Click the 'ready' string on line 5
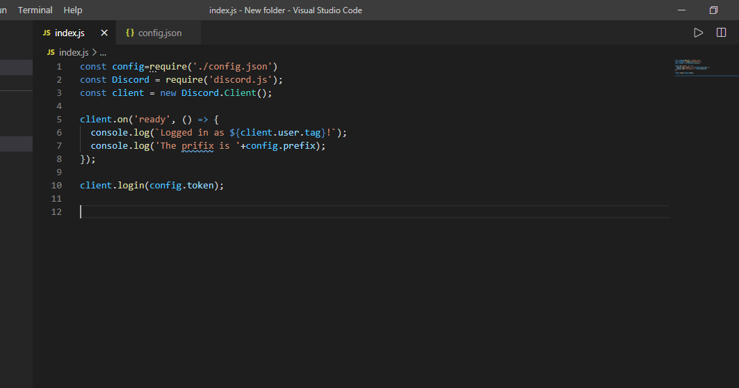 coord(152,120)
